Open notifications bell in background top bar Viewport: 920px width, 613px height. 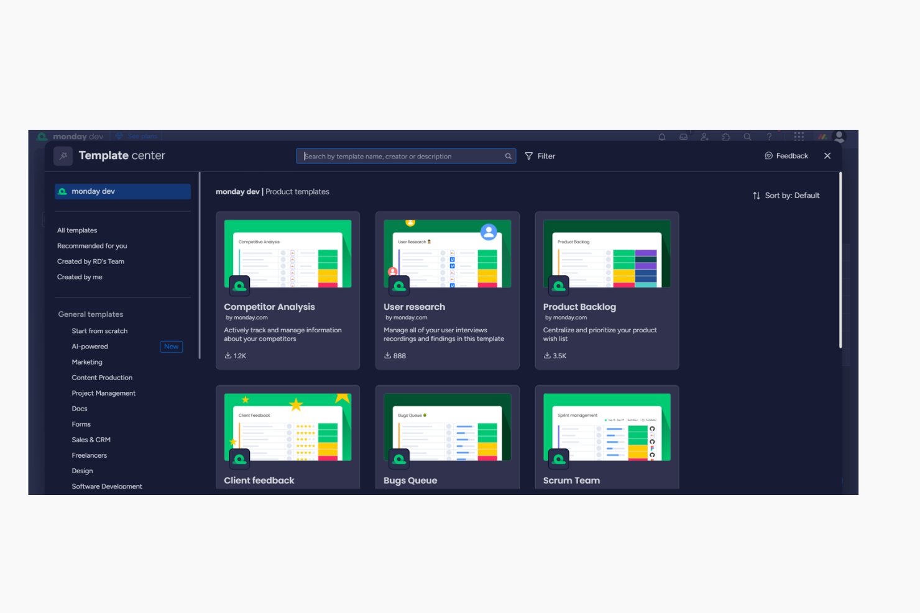[x=662, y=137]
